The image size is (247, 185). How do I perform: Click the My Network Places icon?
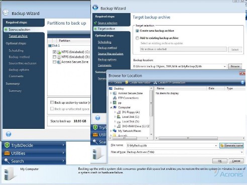(x=115, y=131)
